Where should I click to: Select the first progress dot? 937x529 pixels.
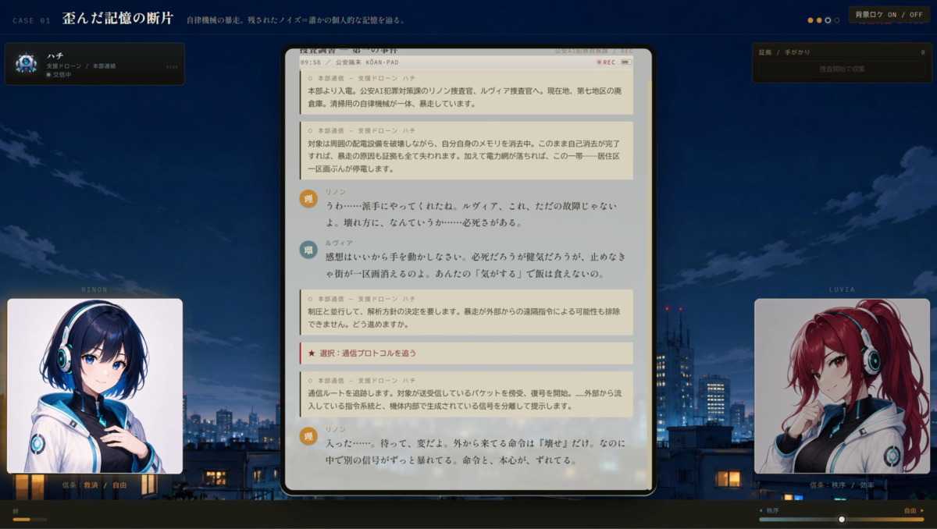tap(811, 20)
